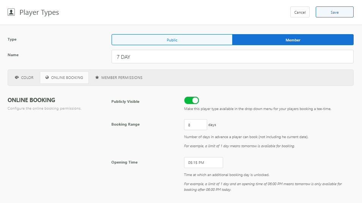Click the Booking Range label

tap(125, 124)
